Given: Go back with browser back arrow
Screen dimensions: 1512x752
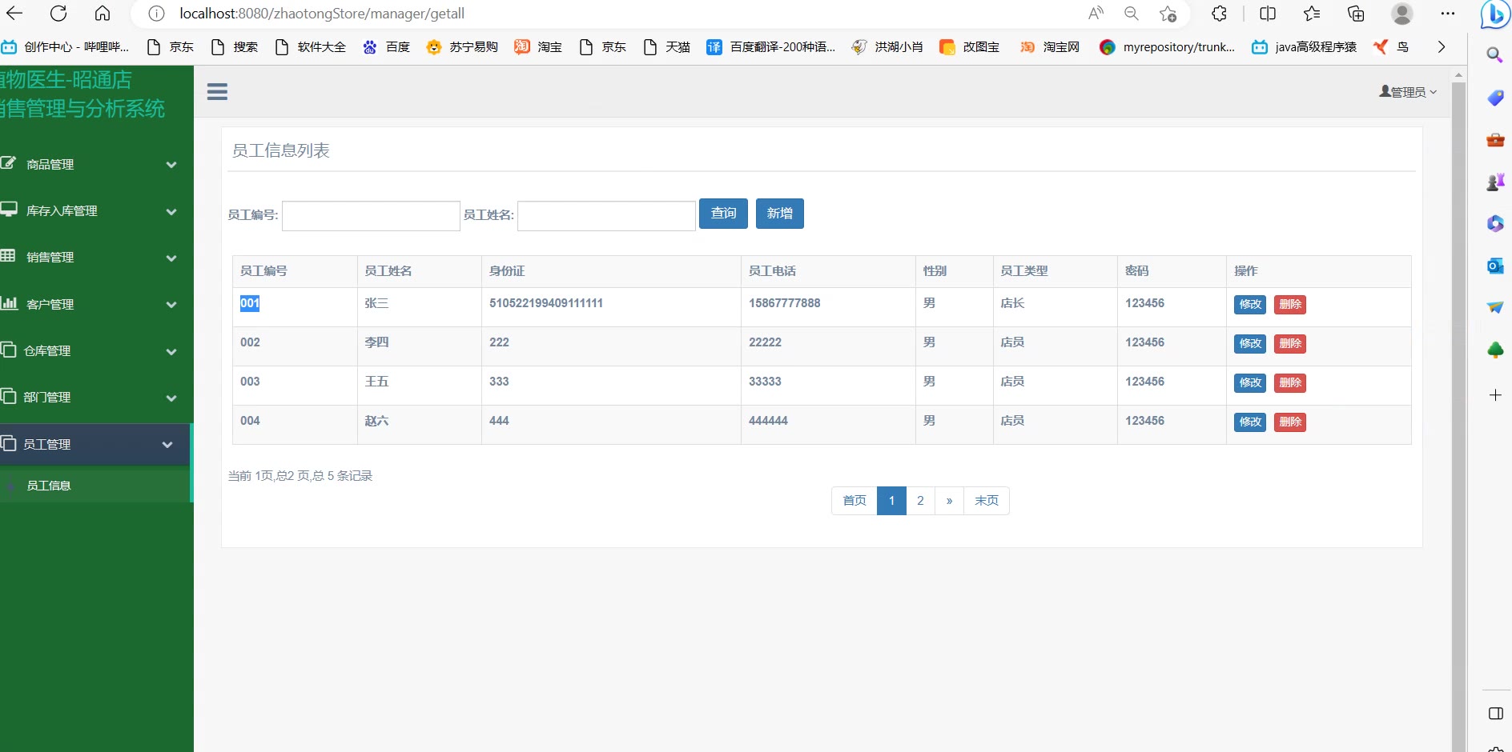Looking at the screenshot, I should coord(14,14).
